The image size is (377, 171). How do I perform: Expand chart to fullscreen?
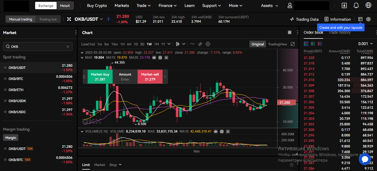[293, 44]
